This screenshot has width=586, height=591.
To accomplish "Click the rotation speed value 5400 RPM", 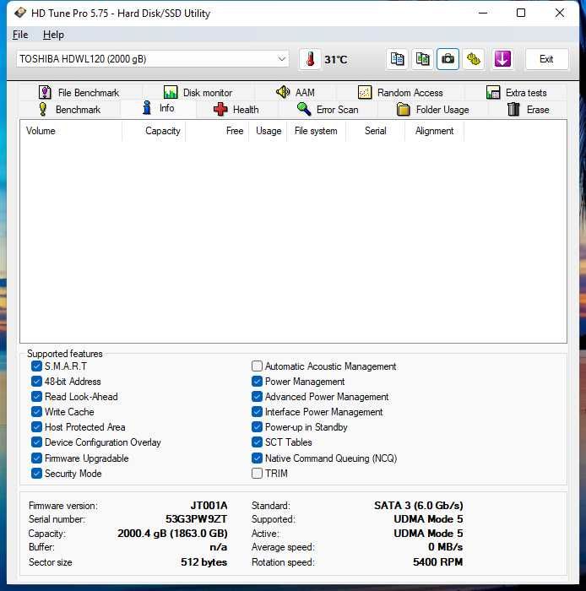I will pyautogui.click(x=438, y=562).
